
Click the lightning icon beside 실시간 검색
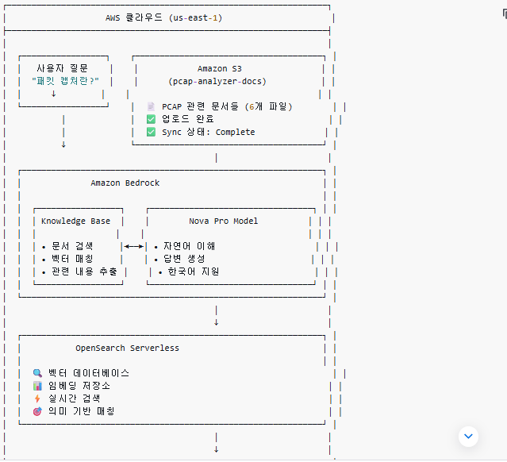37,398
